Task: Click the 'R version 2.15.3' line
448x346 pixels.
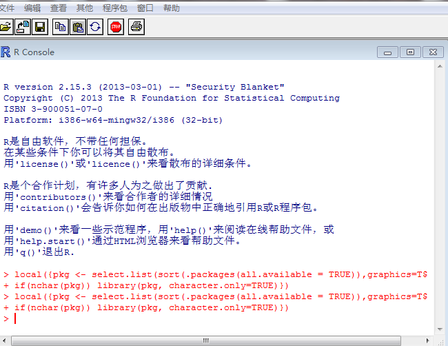Action: click(144, 87)
